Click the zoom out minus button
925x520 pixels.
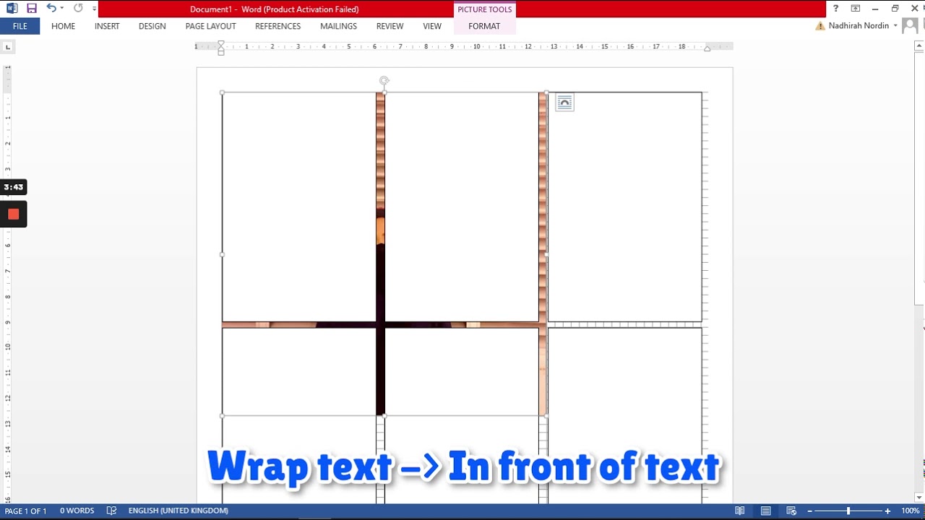(810, 511)
